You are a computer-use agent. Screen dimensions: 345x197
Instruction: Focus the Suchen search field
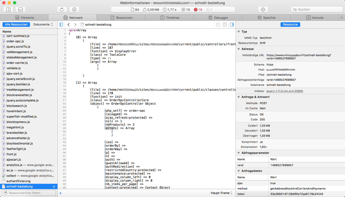click(317, 9)
